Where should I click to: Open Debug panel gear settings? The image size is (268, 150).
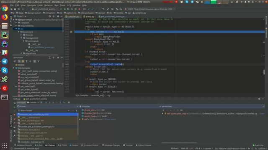pyautogui.click(x=259, y=99)
